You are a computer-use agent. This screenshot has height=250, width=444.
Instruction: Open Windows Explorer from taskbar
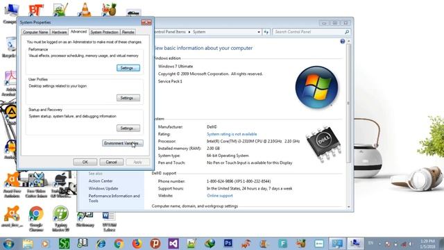point(28,244)
